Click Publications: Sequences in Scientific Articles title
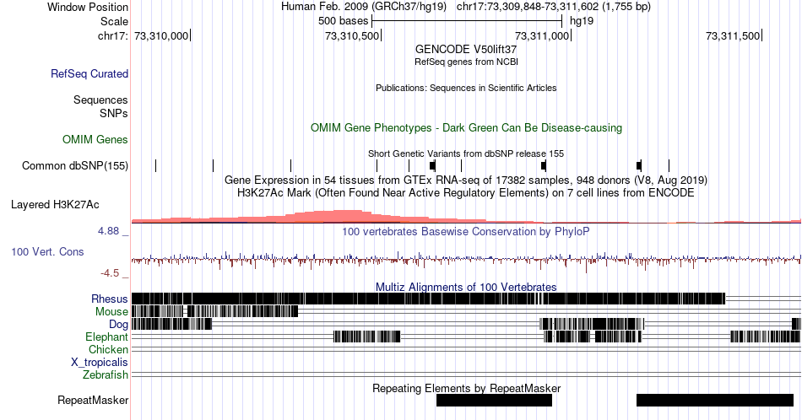Image resolution: width=802 pixels, height=420 pixels. pos(466,88)
